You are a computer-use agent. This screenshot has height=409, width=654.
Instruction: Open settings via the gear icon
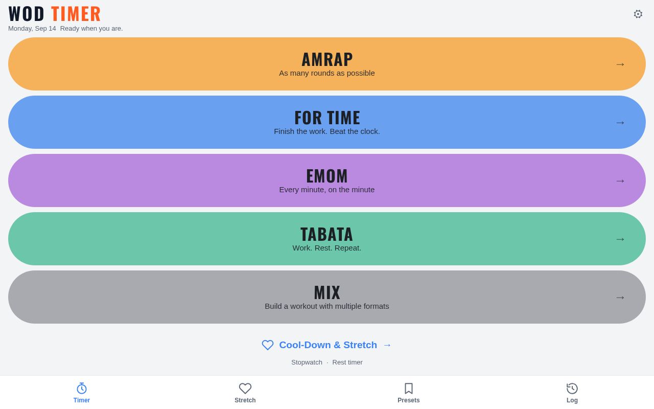coord(638,14)
